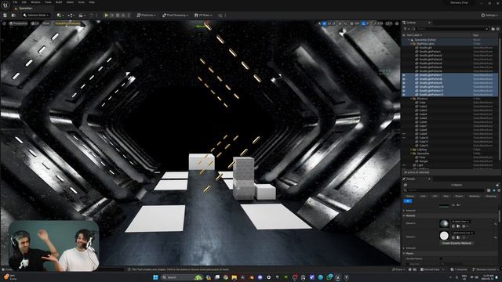The height and width of the screenshot is (282, 502).
Task: Click the Outliner filter funnel icon
Action: (405, 29)
